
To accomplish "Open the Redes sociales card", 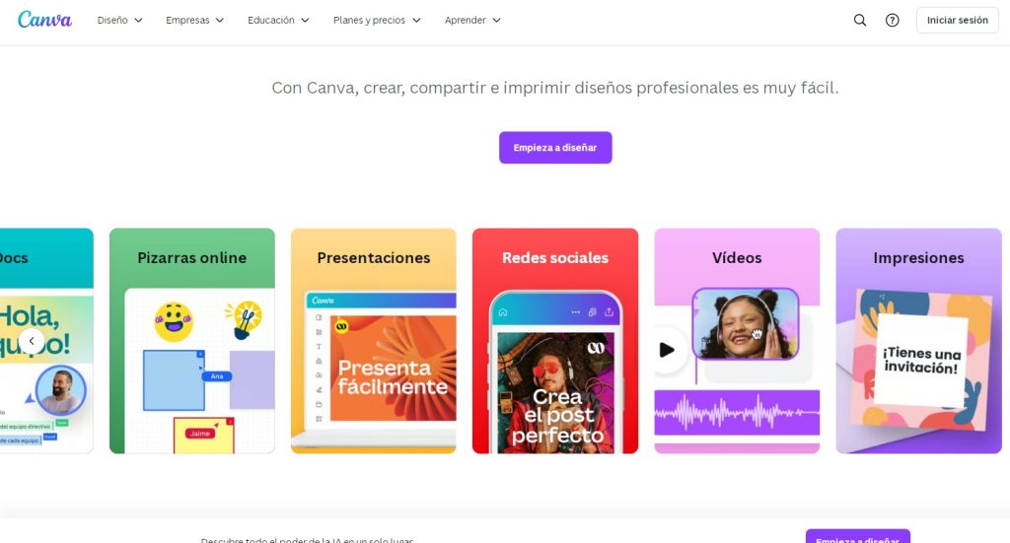I will (555, 340).
